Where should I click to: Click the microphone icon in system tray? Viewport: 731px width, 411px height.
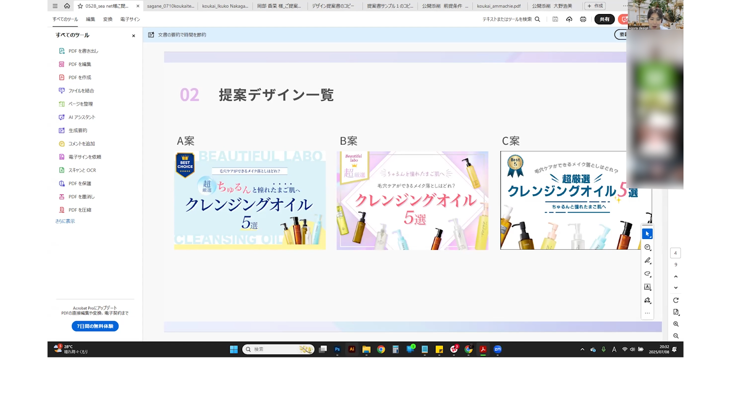coord(603,349)
